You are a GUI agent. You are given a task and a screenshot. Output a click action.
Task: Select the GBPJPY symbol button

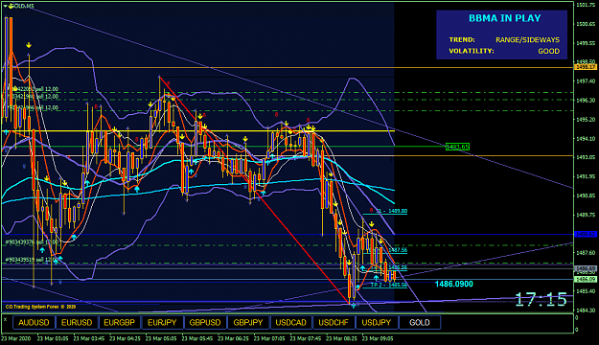coord(248,322)
